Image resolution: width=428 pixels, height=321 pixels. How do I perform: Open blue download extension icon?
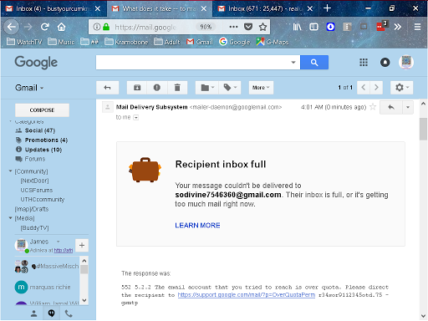pyautogui.click(x=330, y=27)
